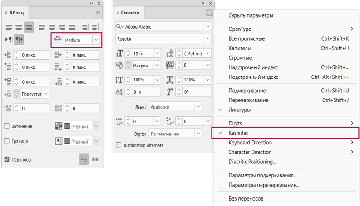Select split-columns layout icon next to Переносы
Image resolution: width=360 pixels, height=206 pixels.
point(95,159)
